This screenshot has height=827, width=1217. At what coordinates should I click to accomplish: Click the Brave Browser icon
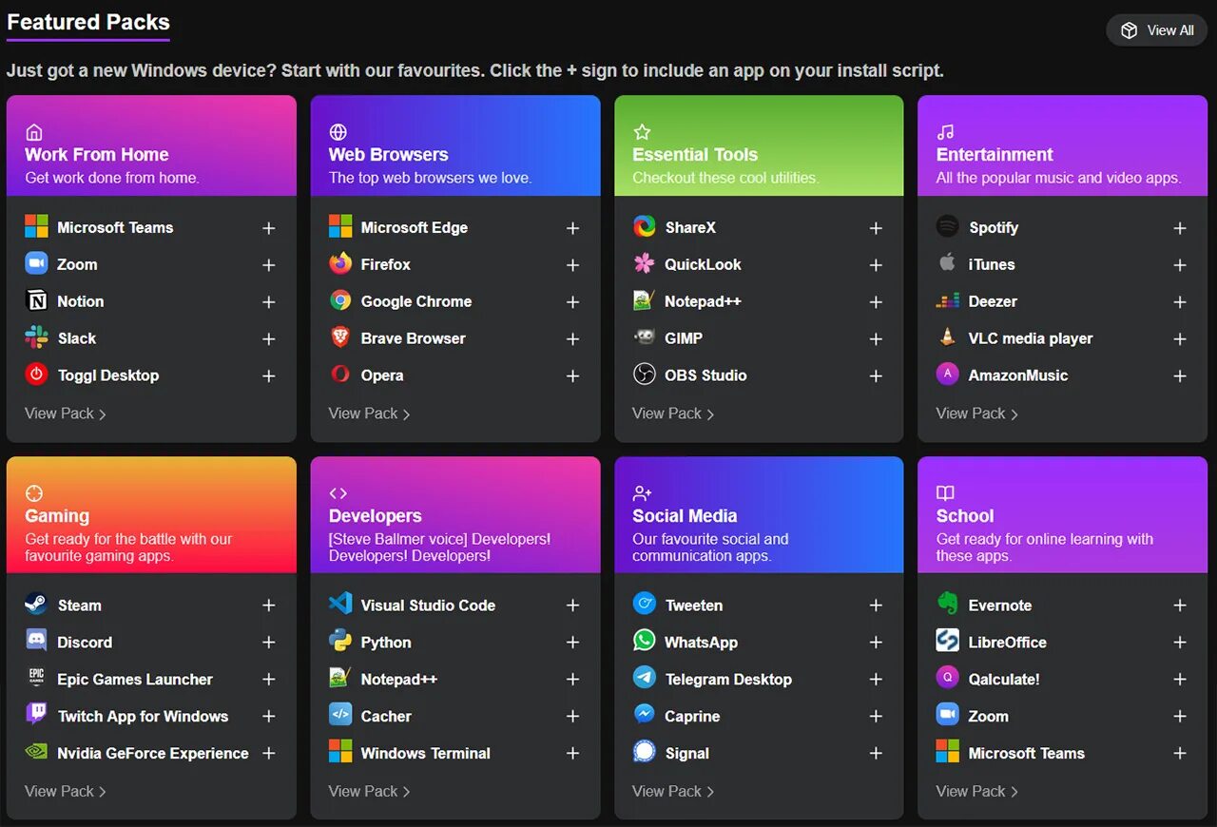click(x=340, y=338)
